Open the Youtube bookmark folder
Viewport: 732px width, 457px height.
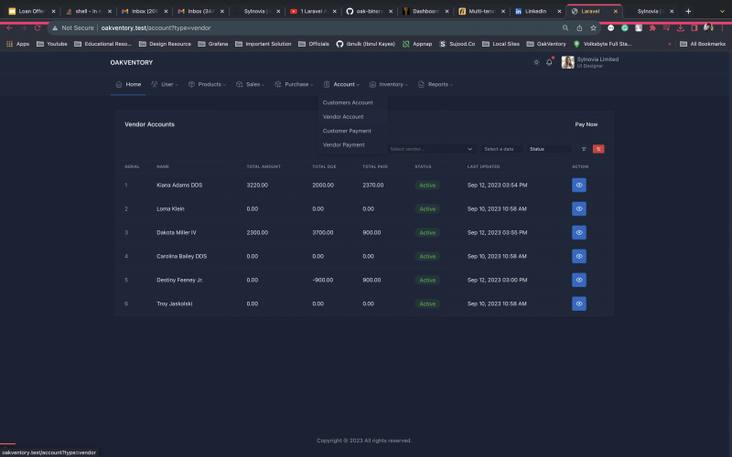click(52, 44)
